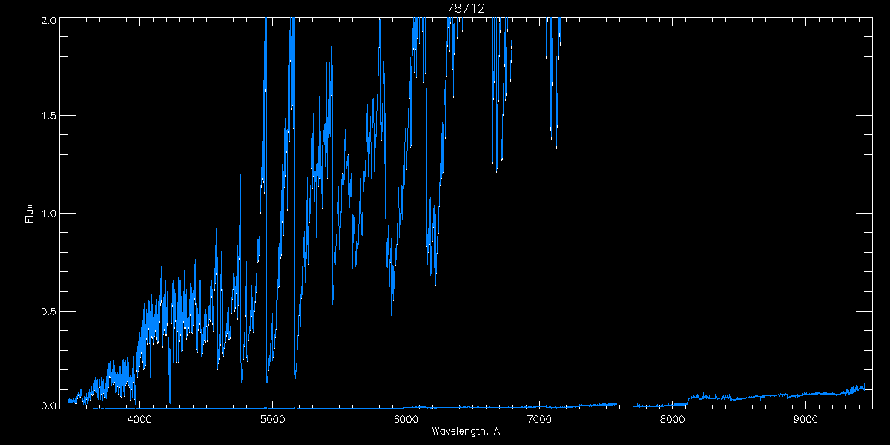Screen dimensions: 890x445
Task: Click the 1.5 flux tick label
Action: click(x=48, y=116)
